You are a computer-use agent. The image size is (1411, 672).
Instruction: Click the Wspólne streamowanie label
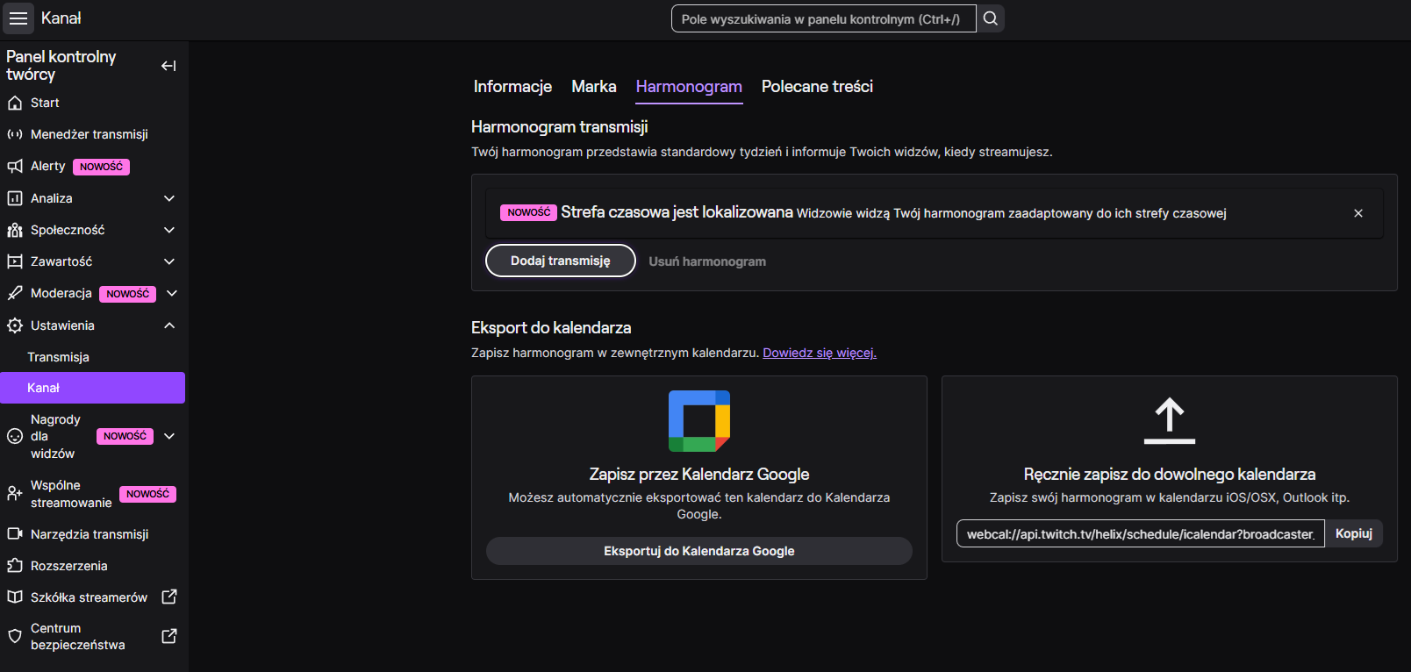tap(71, 494)
